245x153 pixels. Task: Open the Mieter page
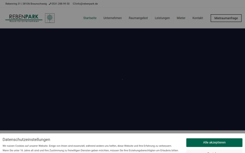point(181,18)
